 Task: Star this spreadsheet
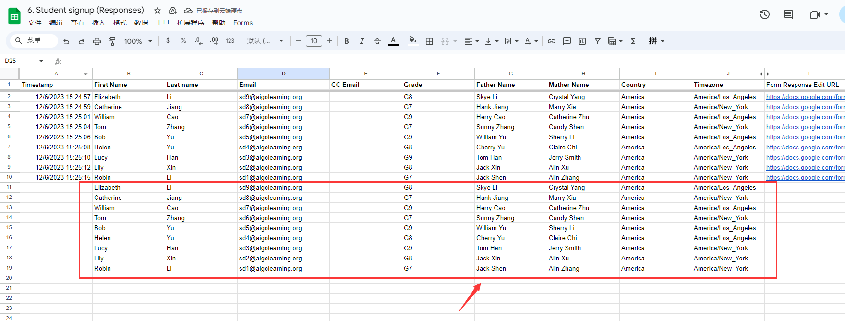(157, 11)
